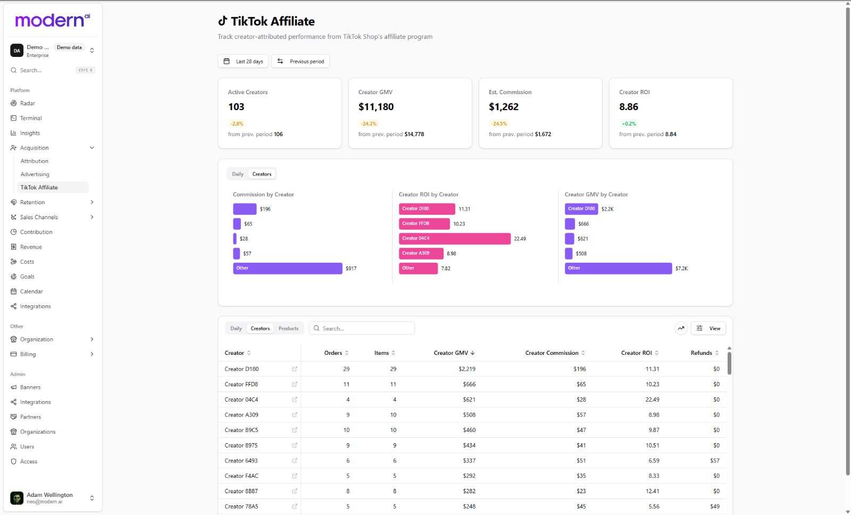The image size is (851, 515).
Task: Click the external link icon for Creator D180
Action: [295, 369]
